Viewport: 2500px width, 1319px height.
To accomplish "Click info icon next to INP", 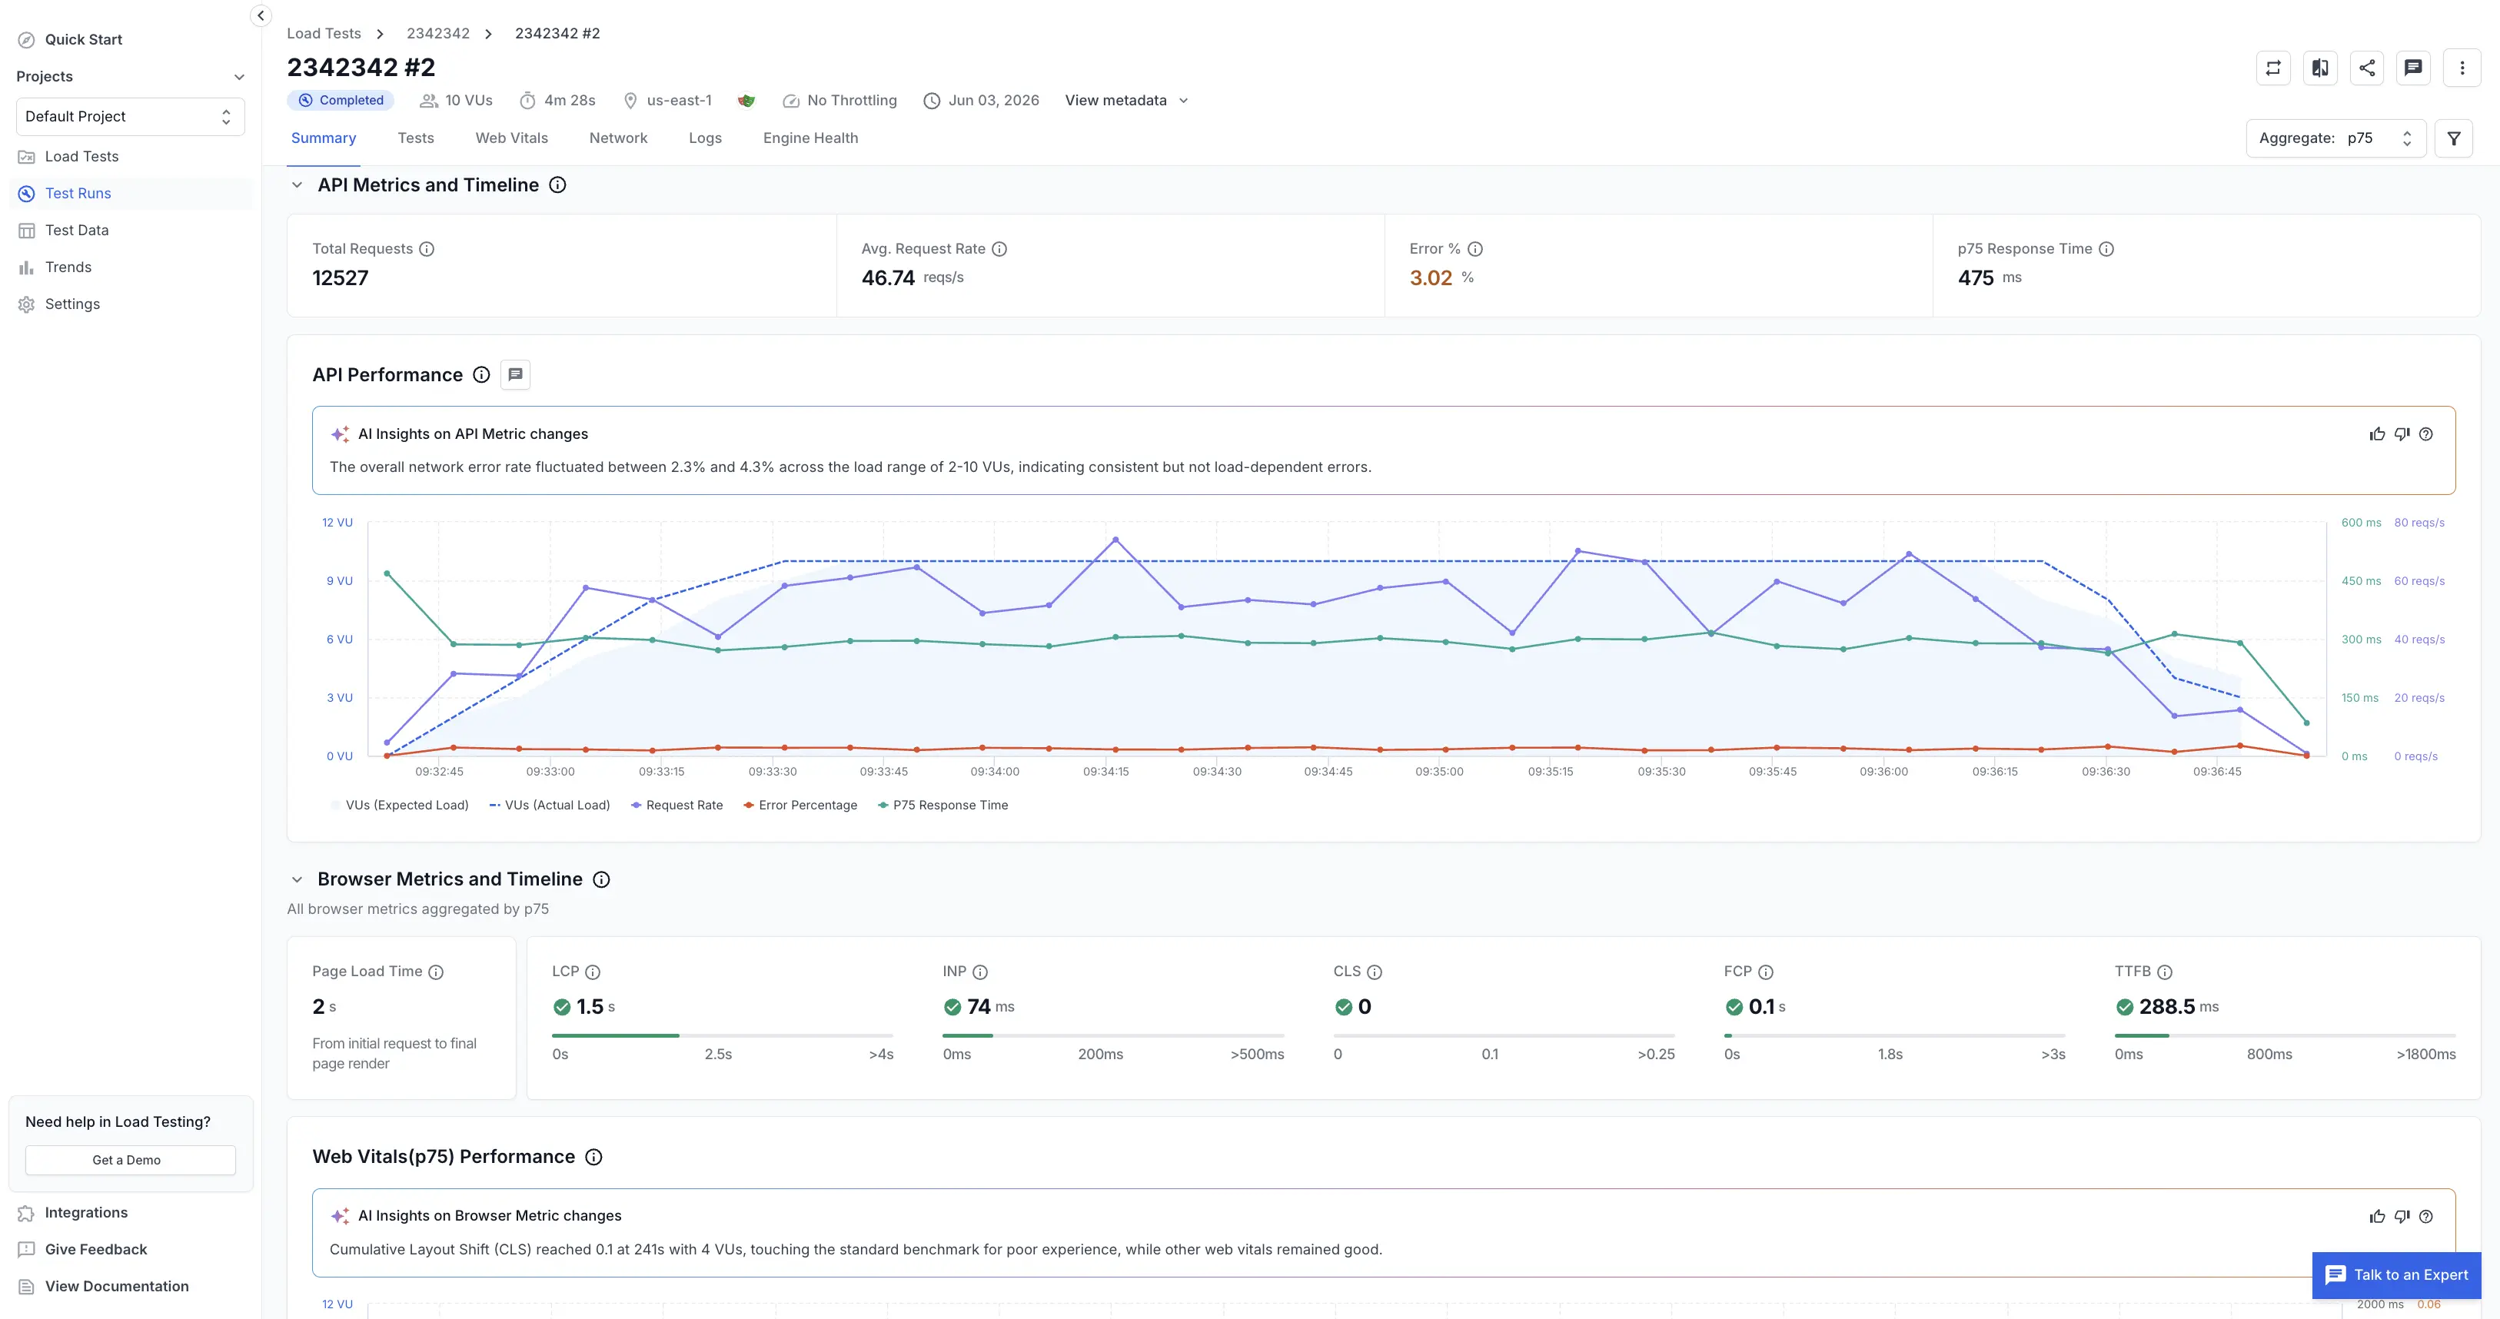I will (980, 972).
